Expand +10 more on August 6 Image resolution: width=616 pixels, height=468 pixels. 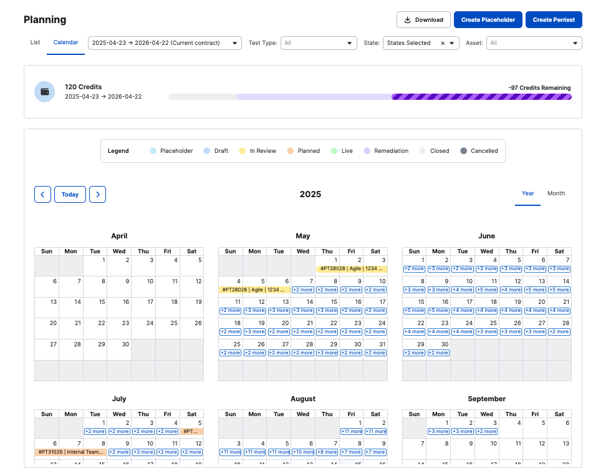click(x=303, y=452)
